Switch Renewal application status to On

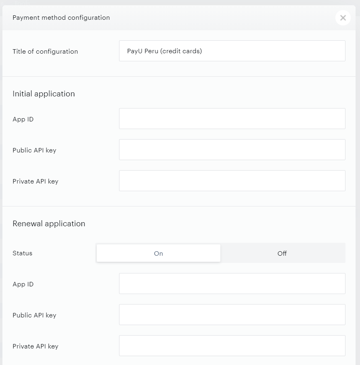click(x=159, y=253)
